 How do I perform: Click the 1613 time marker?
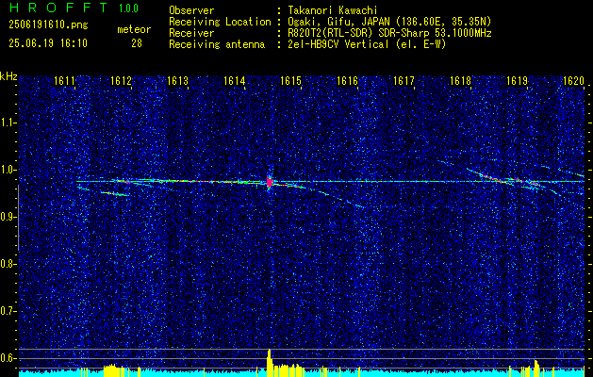pos(178,81)
